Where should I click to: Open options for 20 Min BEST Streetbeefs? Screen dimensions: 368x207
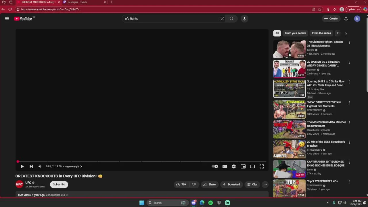coord(349,142)
